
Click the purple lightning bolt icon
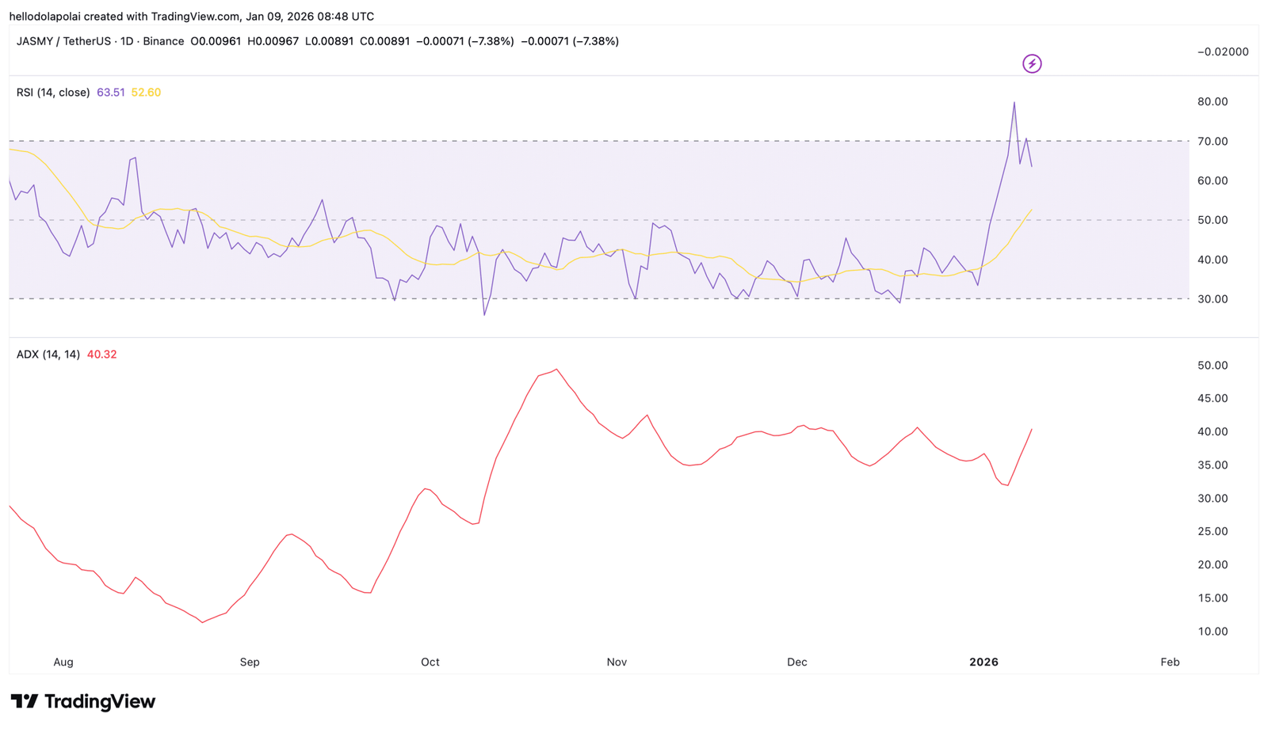coord(1031,63)
